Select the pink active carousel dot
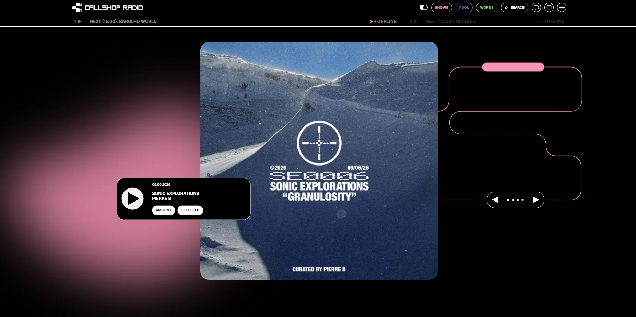The height and width of the screenshot is (317, 636). point(522,200)
